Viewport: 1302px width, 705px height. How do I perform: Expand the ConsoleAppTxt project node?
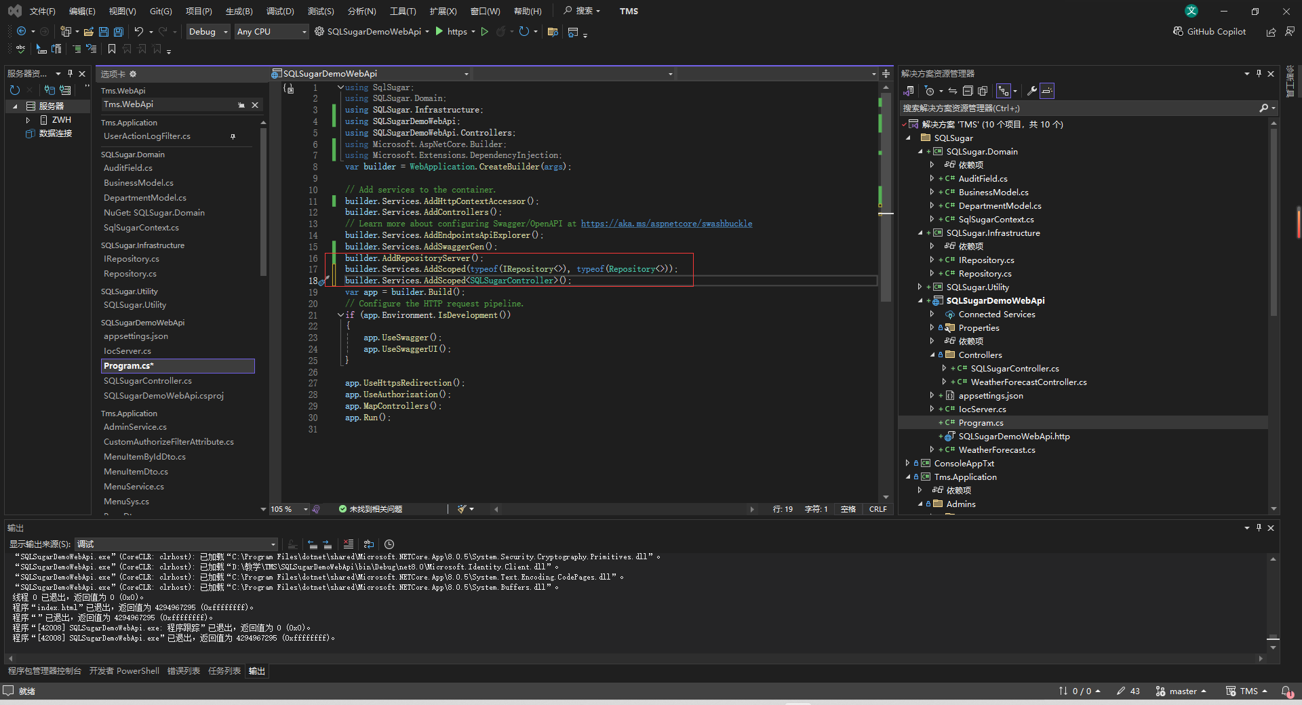pos(908,464)
